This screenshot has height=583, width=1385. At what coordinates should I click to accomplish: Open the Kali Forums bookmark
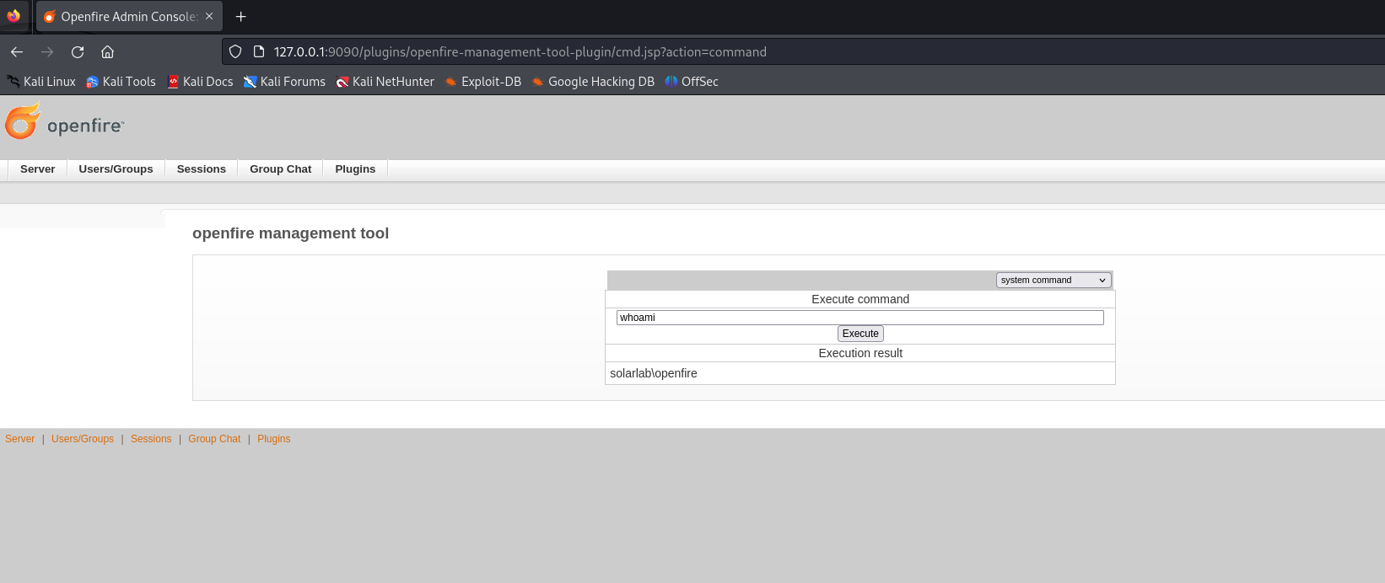tap(284, 82)
